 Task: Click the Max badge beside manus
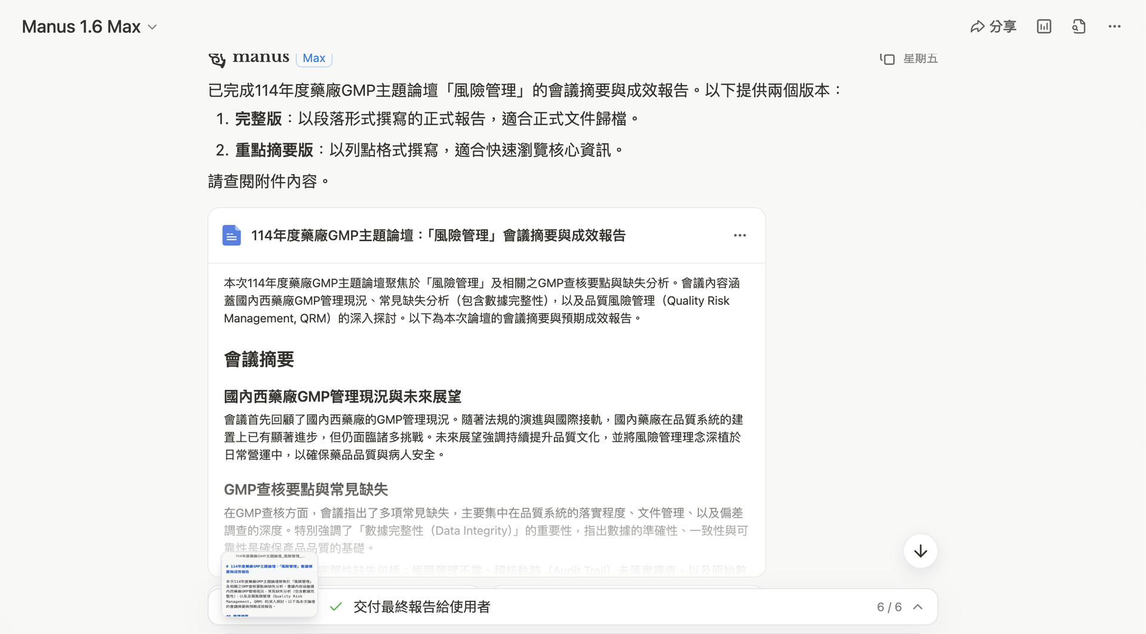coord(314,58)
